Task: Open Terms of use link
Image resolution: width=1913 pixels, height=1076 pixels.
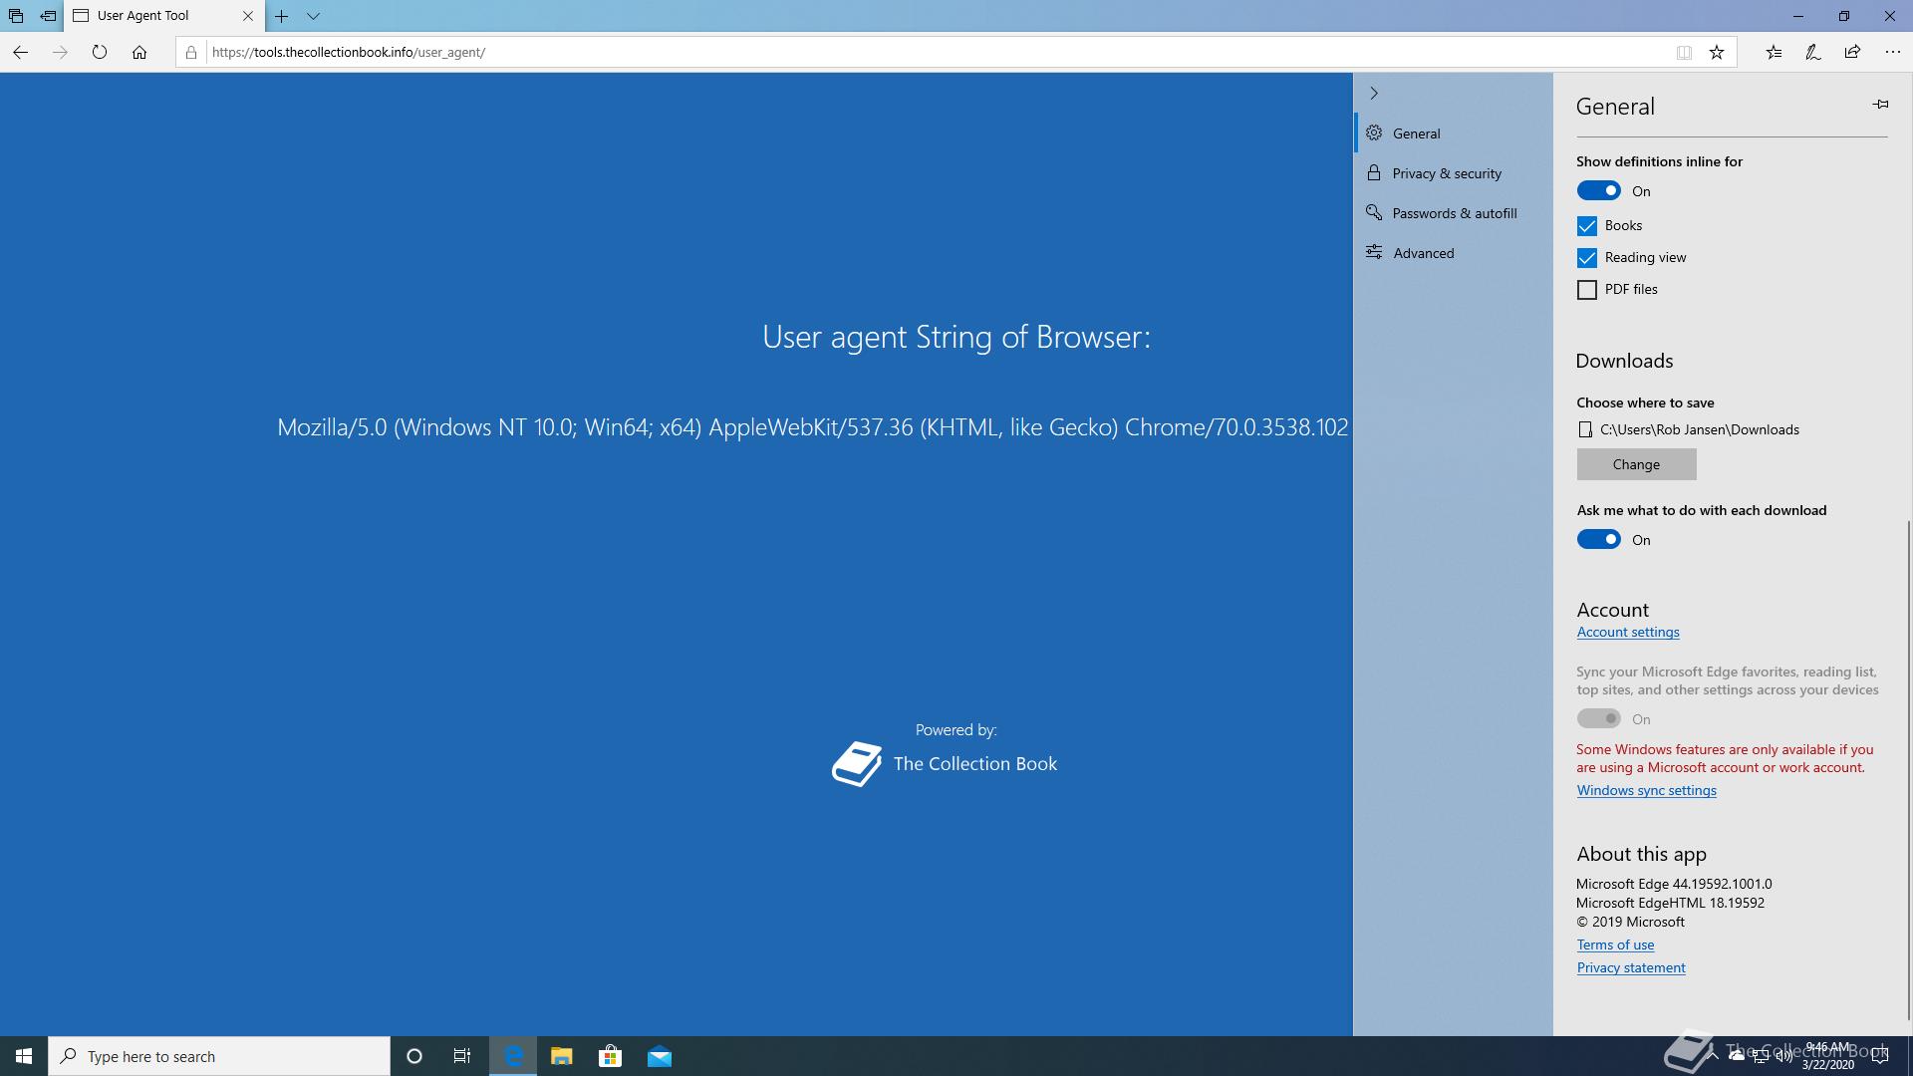Action: pos(1615,944)
